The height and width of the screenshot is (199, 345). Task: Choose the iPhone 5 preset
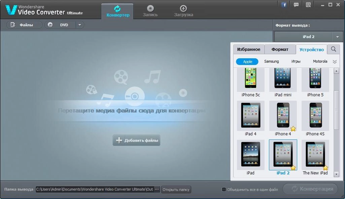click(315, 82)
